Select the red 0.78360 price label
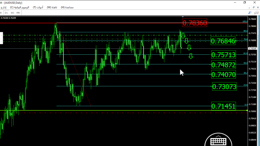The height and width of the screenshot is (146, 260). pyautogui.click(x=194, y=23)
